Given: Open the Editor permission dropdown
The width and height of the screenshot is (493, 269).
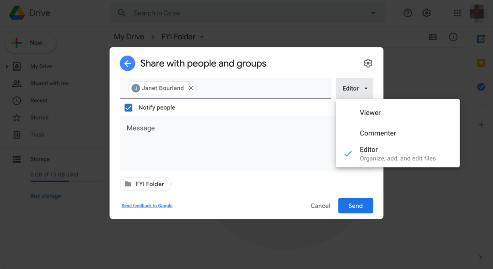Looking at the screenshot, I should 354,88.
